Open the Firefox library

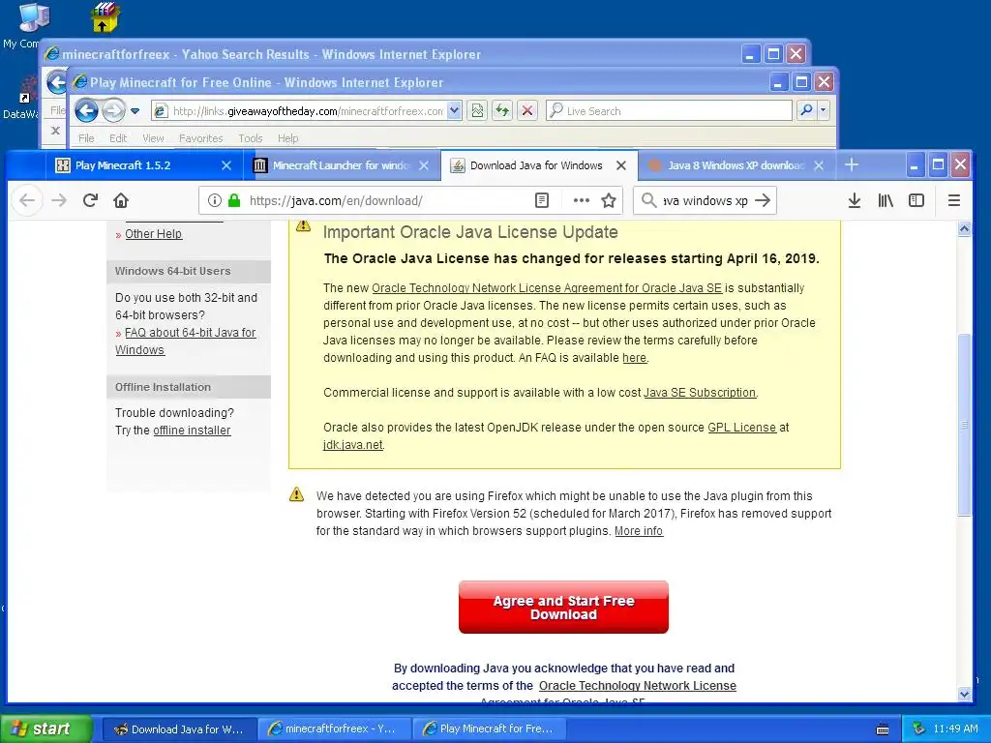[886, 200]
